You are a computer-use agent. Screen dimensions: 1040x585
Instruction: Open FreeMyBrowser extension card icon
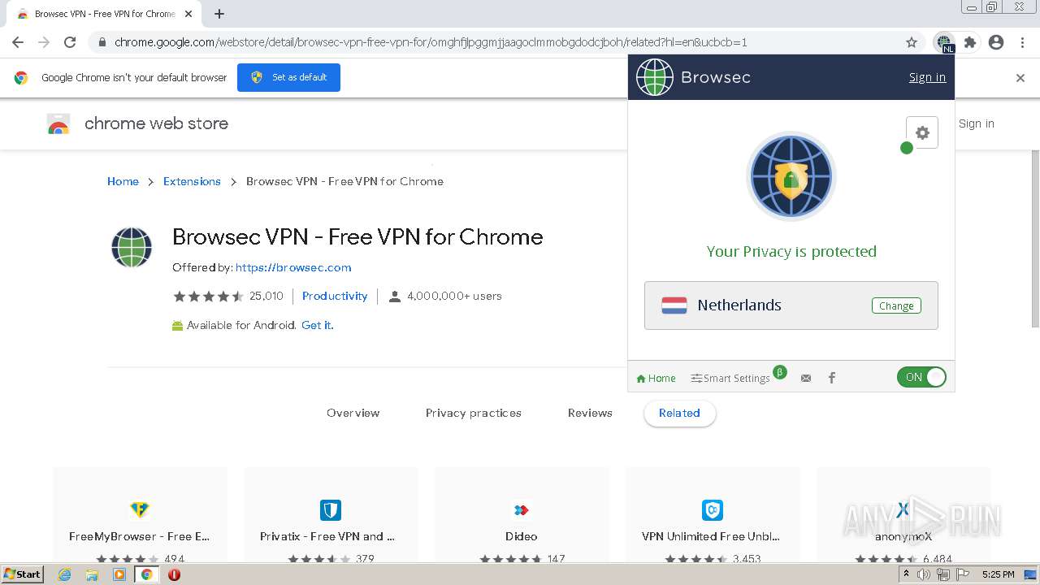click(140, 509)
